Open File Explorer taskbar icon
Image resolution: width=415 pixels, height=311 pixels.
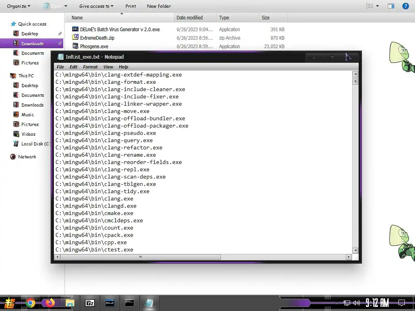[x=70, y=303]
